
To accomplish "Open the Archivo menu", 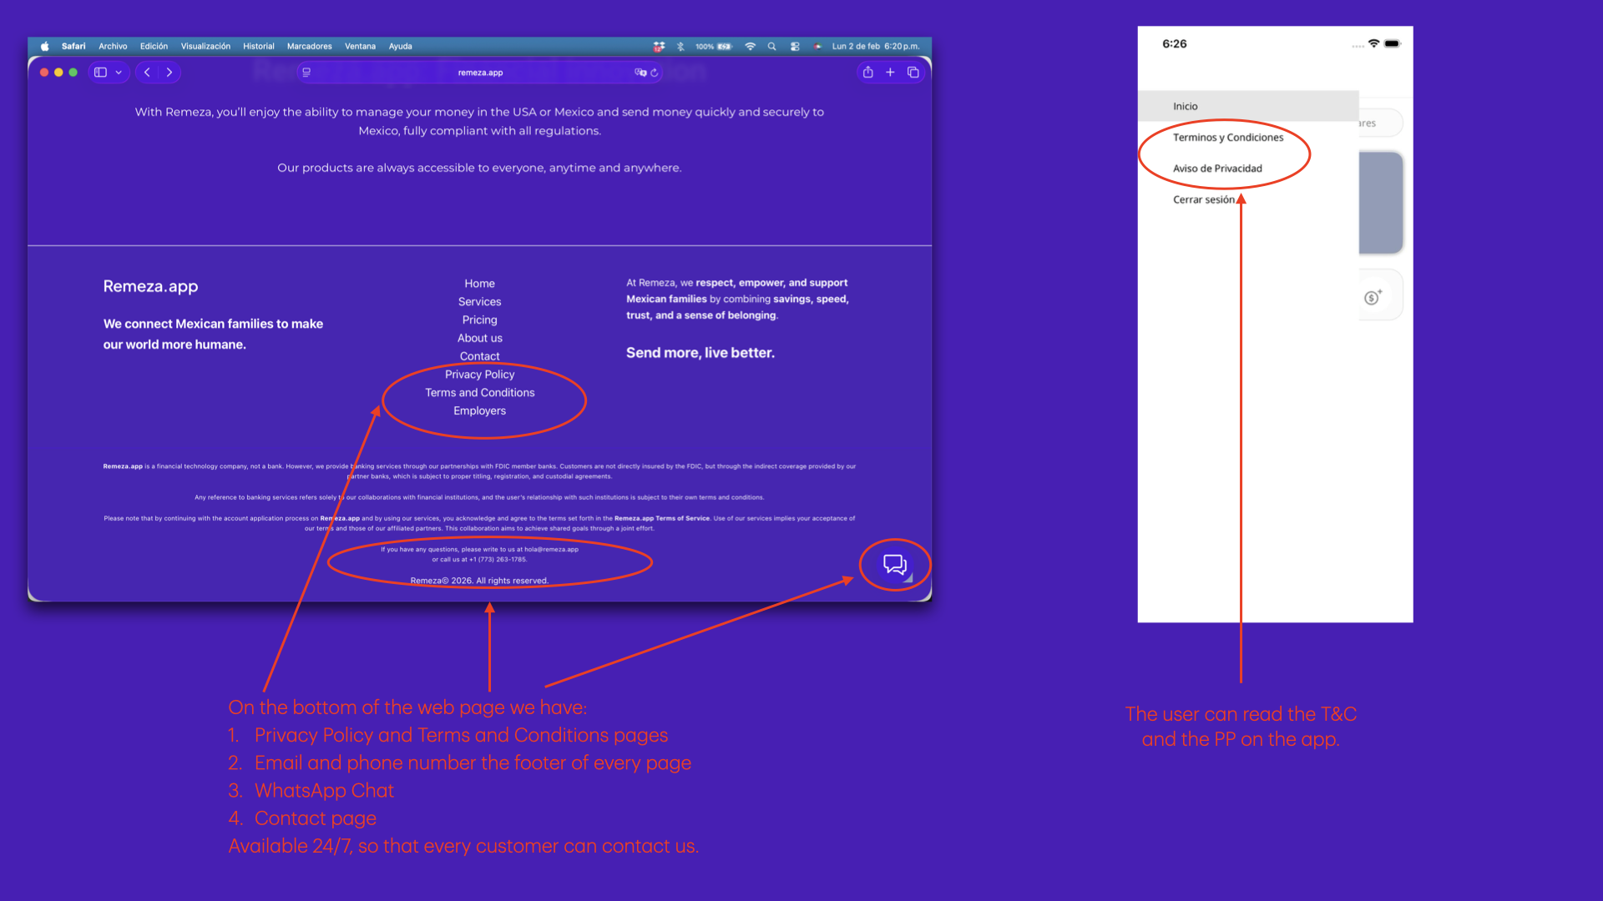I will pyautogui.click(x=113, y=47).
